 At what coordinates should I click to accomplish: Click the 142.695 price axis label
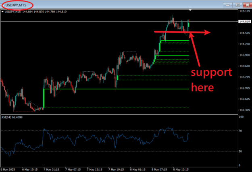245,99
